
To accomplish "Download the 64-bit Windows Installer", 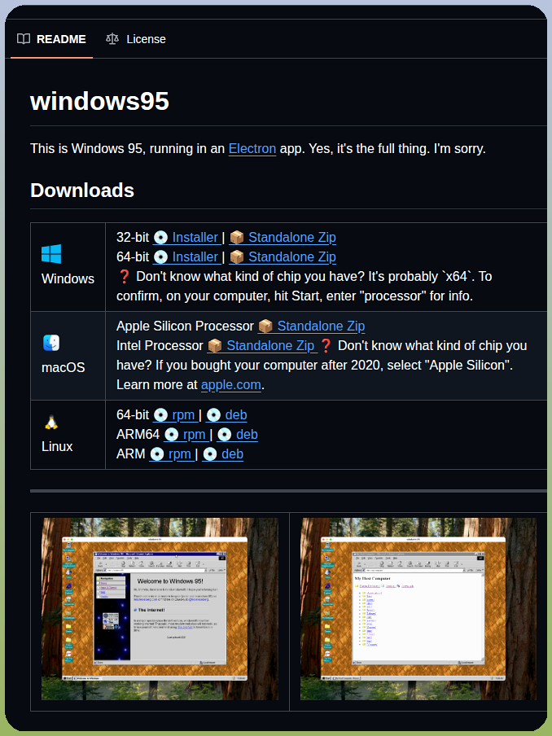I will click(186, 257).
